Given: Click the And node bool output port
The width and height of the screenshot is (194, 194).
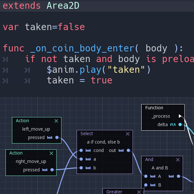Looking at the screenshot, I should point(178,176).
